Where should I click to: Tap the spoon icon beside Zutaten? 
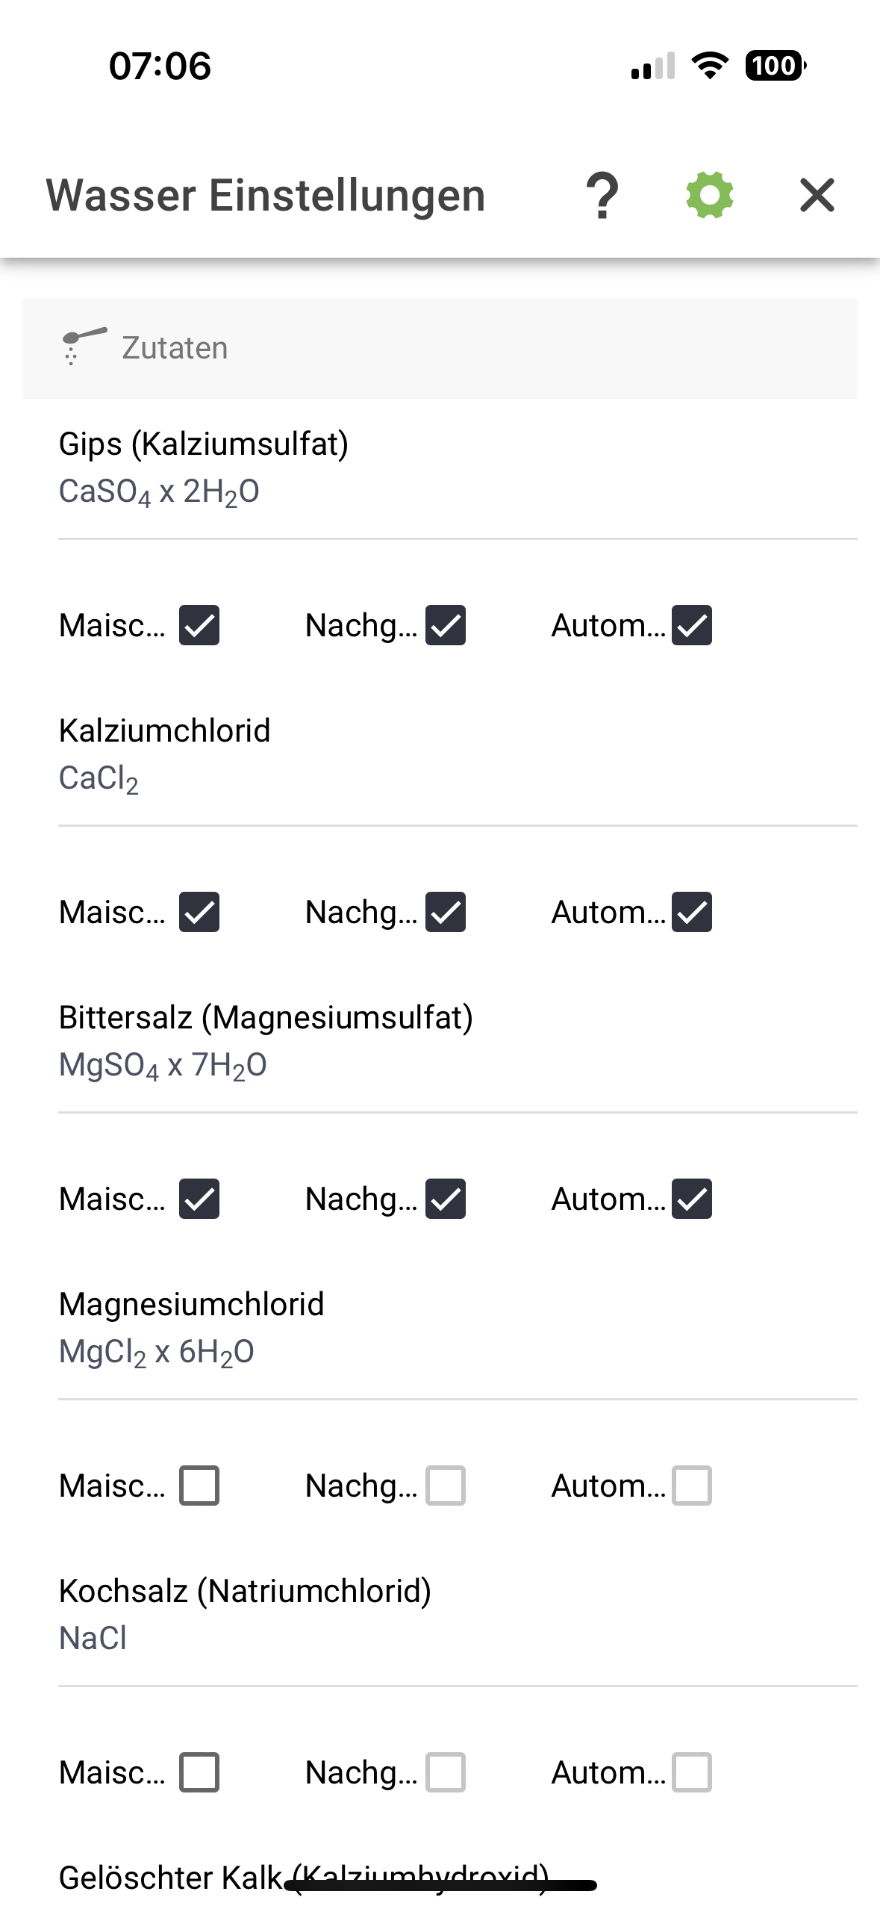(82, 347)
